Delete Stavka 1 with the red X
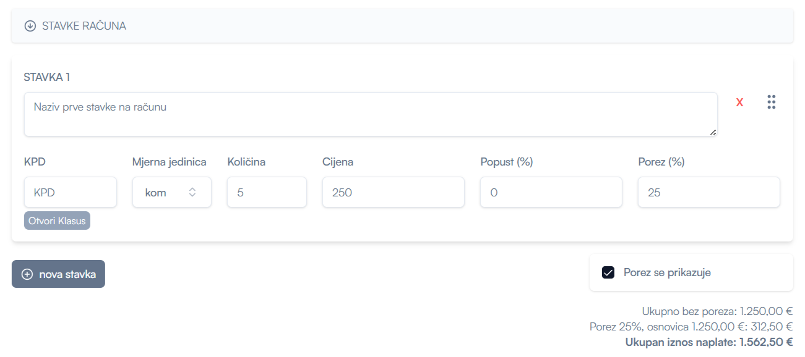805x357 pixels. [x=739, y=103]
